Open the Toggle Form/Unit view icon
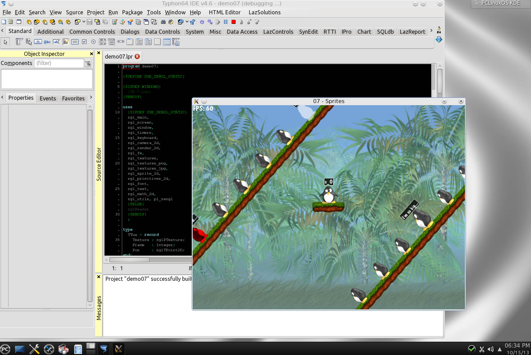531x355 pixels. click(154, 22)
